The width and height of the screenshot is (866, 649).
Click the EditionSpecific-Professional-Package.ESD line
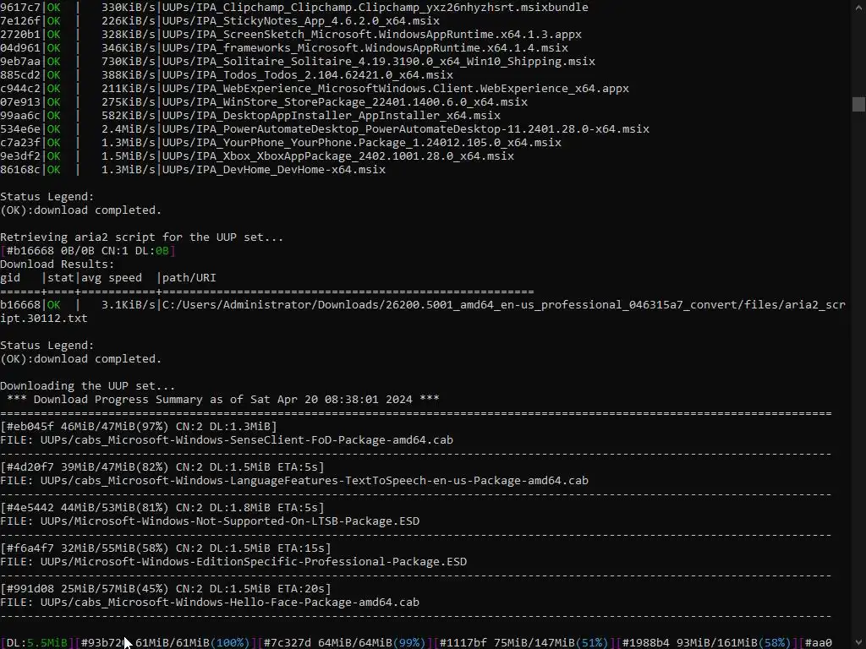tap(233, 562)
